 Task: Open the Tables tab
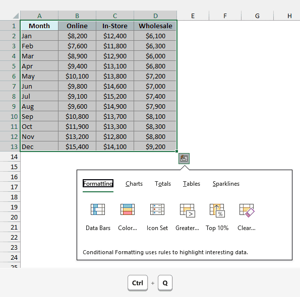192,184
